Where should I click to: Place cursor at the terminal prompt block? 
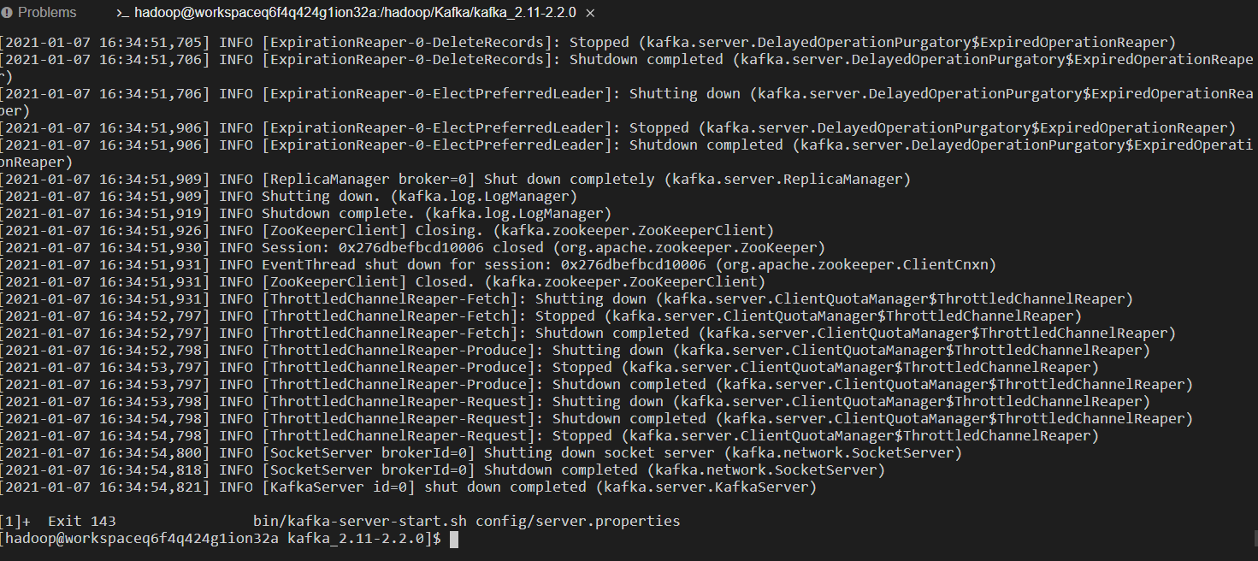pos(454,539)
